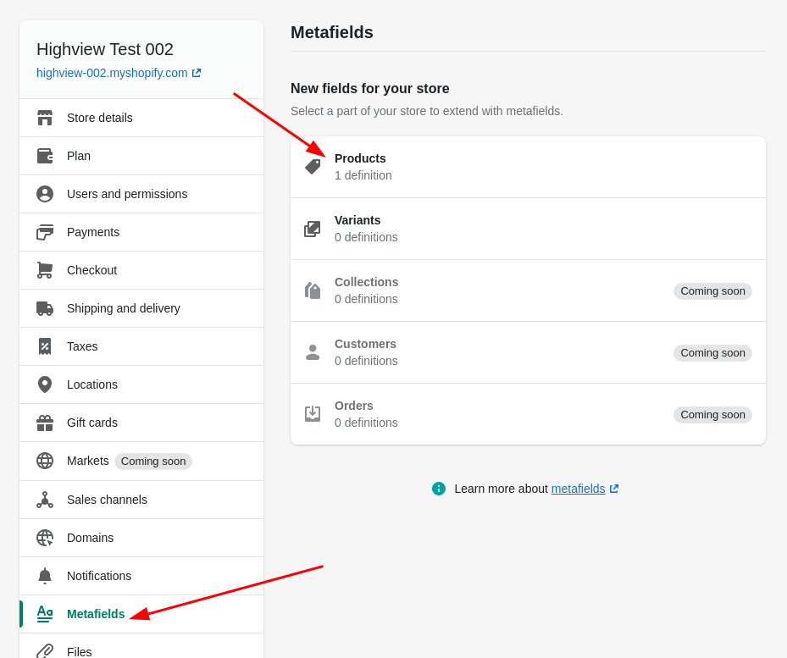Click the Checkout cart icon
Viewport: 787px width, 658px height.
45,270
